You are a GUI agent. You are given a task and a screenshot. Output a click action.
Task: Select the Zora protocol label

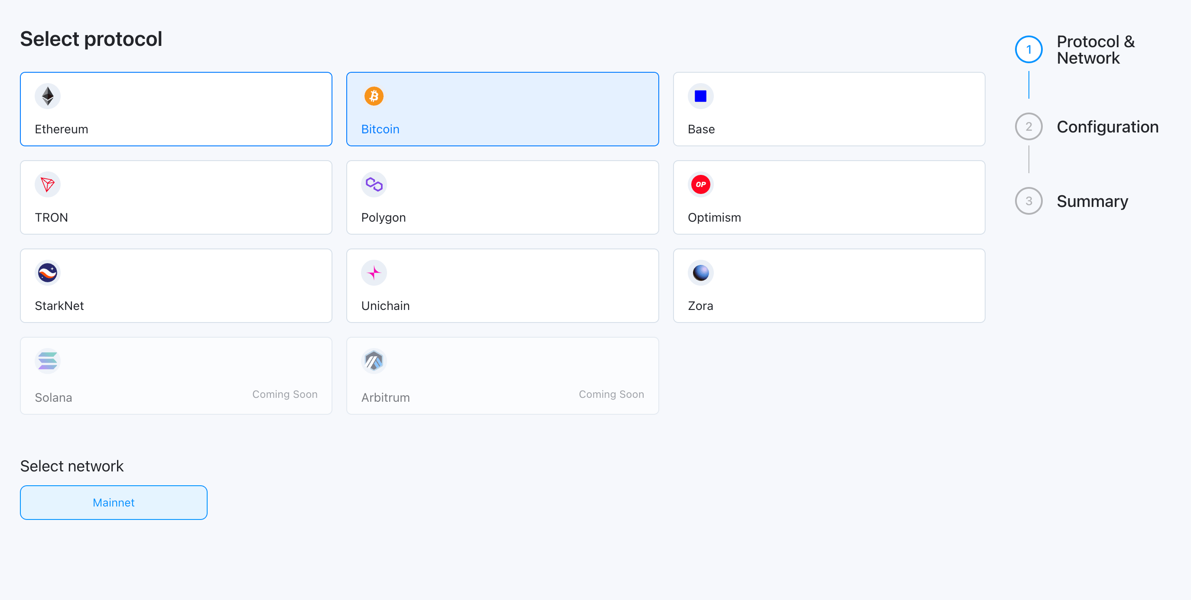[x=700, y=306]
